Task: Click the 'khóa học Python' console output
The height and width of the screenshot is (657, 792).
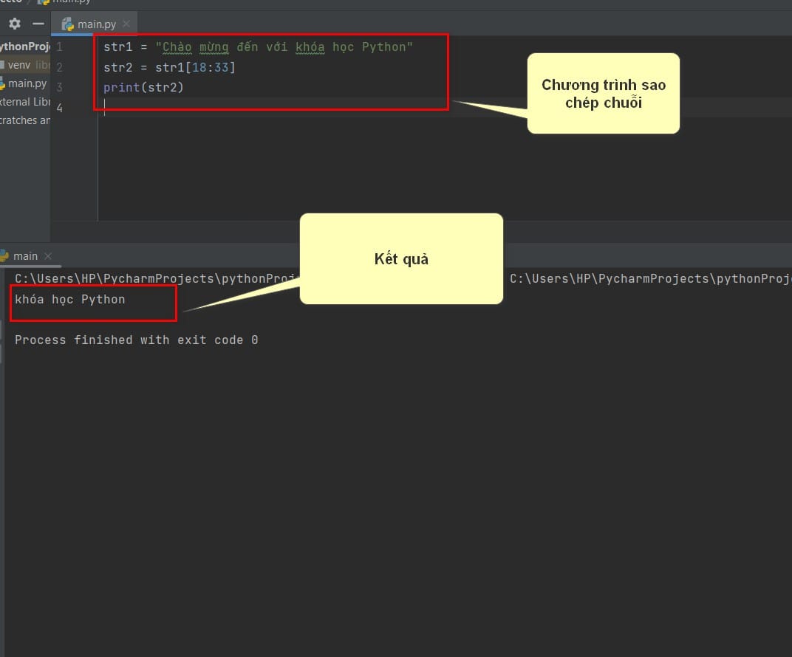Action: click(x=70, y=300)
